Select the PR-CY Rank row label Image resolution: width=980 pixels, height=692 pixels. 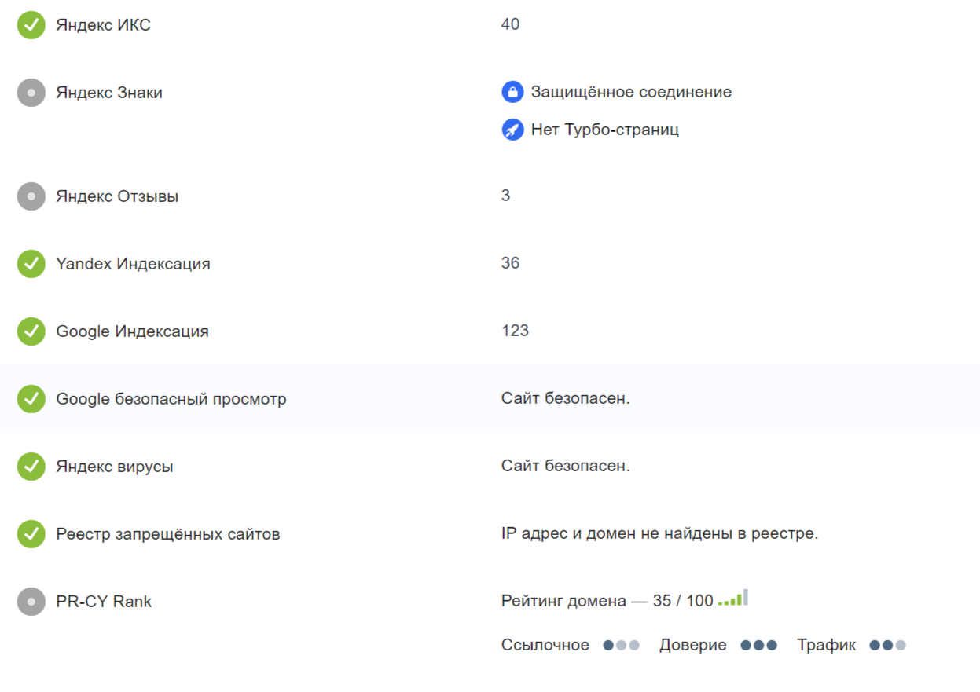[104, 602]
